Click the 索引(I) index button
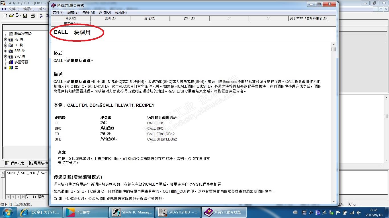The image size is (389, 218). pyautogui.click(x=110, y=18)
